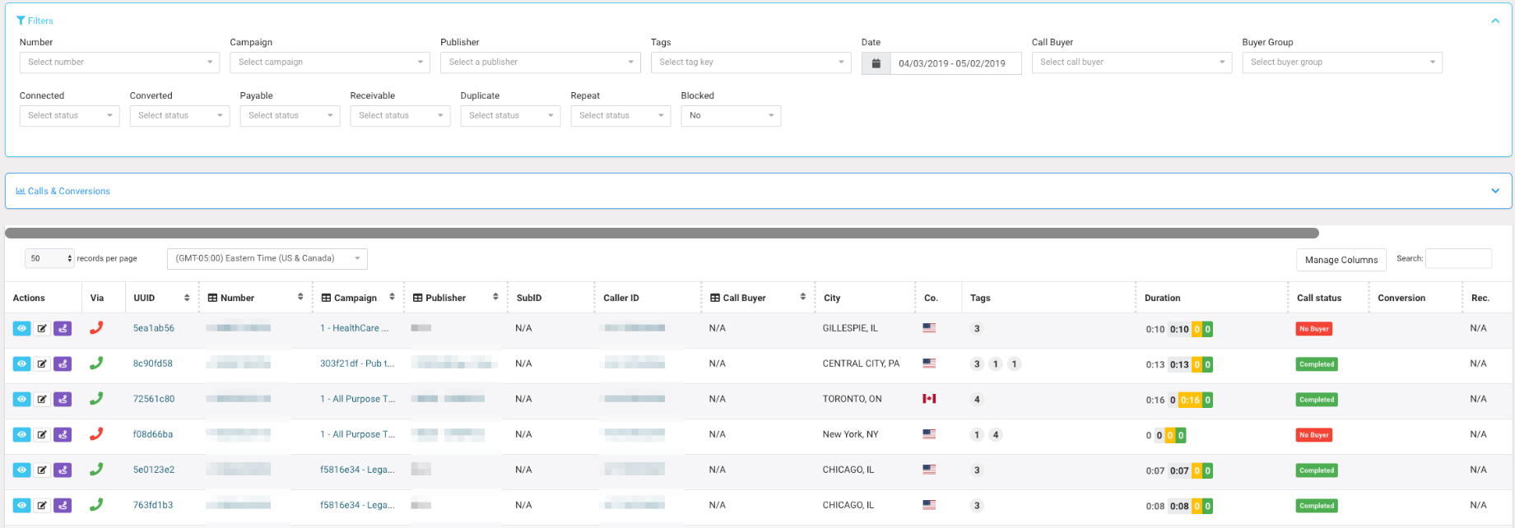
Task: Open the Payable status dropdown
Action: coord(290,116)
